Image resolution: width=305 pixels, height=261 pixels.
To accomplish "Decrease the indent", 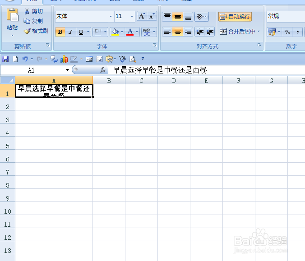I will (x=200, y=31).
